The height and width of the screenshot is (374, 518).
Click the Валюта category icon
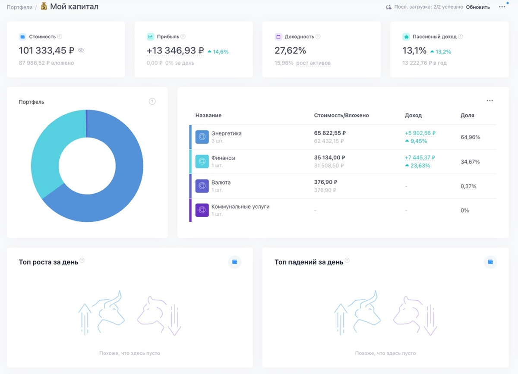[x=202, y=186]
